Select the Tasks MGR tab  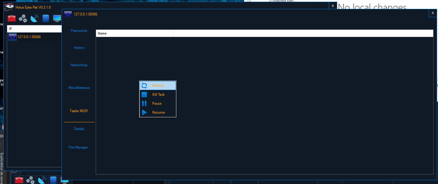pyautogui.click(x=79, y=111)
